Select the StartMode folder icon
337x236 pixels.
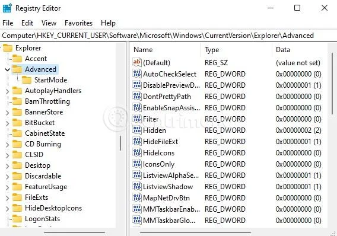point(27,80)
